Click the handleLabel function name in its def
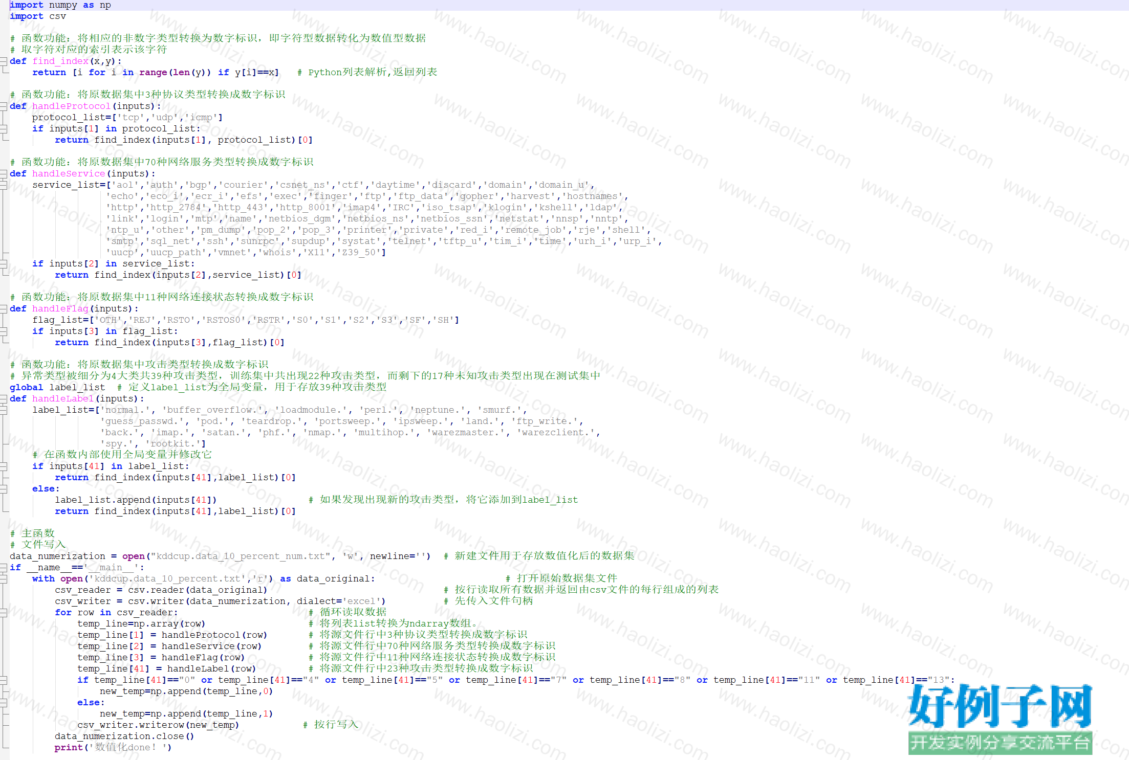 click(x=63, y=399)
